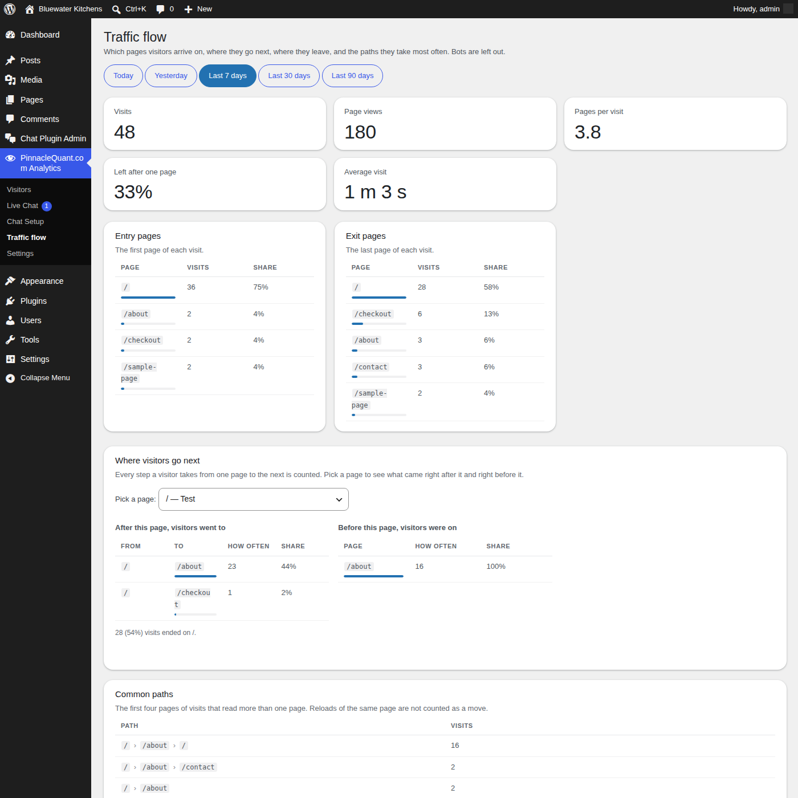
Task: Click the Dashboard gauge icon
Action: pos(10,35)
